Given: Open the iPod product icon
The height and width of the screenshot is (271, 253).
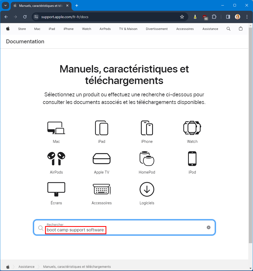Looking at the screenshot, I should pos(192,159).
